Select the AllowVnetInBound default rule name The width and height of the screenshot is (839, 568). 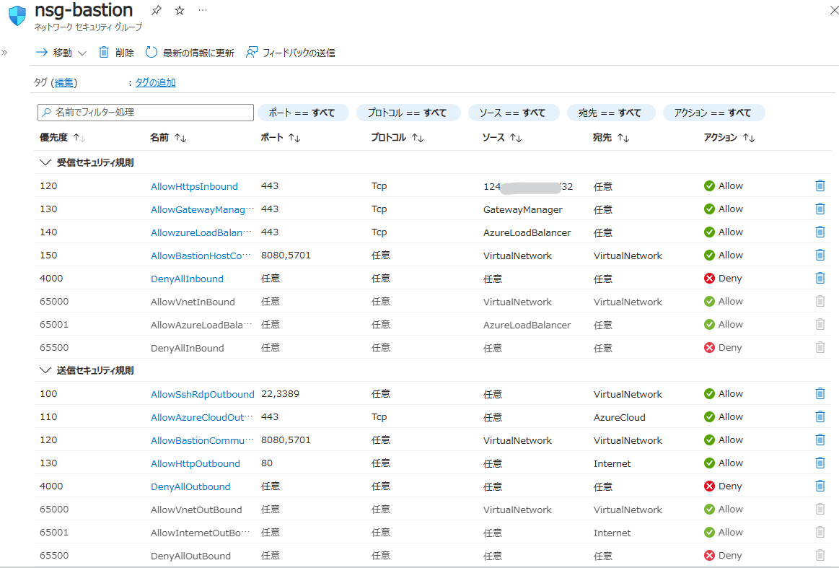pos(193,302)
